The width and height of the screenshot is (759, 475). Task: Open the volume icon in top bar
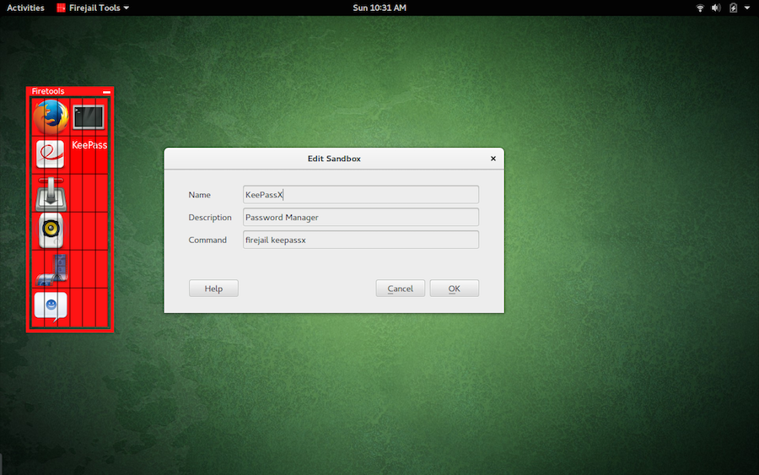[716, 8]
